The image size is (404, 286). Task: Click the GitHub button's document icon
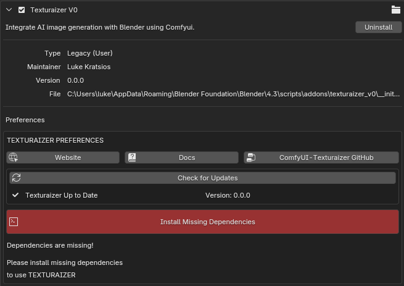[x=251, y=158]
